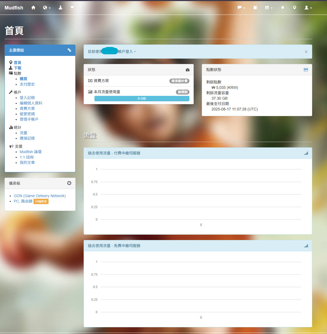Expand the globe dropdown in the navbar
The width and height of the screenshot is (327, 334).
pos(47,8)
